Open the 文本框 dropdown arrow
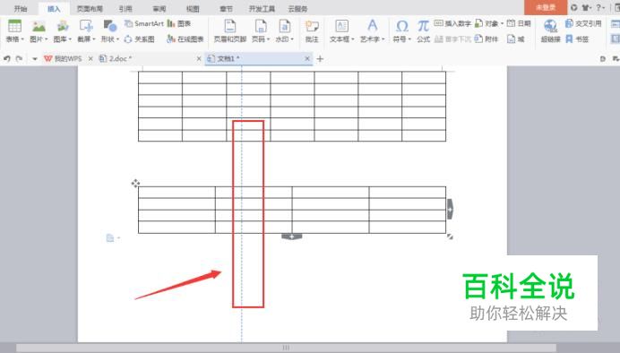The height and width of the screenshot is (353, 620). 352,39
